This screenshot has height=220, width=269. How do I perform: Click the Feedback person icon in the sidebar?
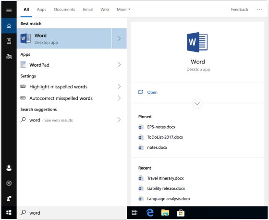[9, 198]
